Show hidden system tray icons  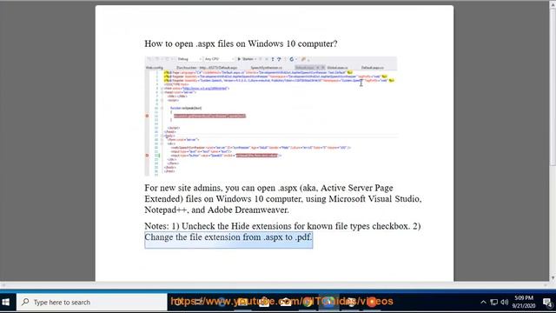point(483,303)
